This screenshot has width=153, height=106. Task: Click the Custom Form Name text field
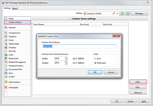tap(79, 46)
